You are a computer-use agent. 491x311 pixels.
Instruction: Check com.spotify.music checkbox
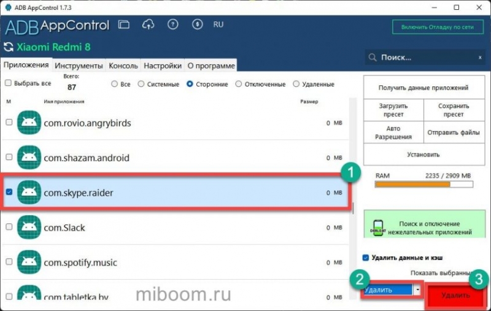tap(9, 261)
